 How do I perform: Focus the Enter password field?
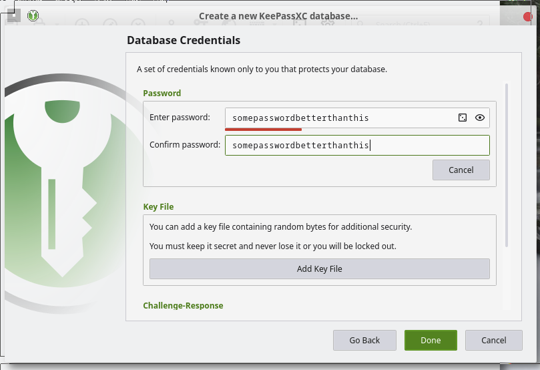[357, 118]
